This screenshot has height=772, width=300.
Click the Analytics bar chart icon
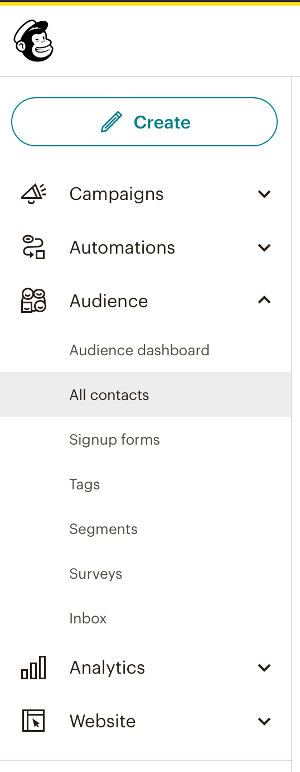pos(33,668)
